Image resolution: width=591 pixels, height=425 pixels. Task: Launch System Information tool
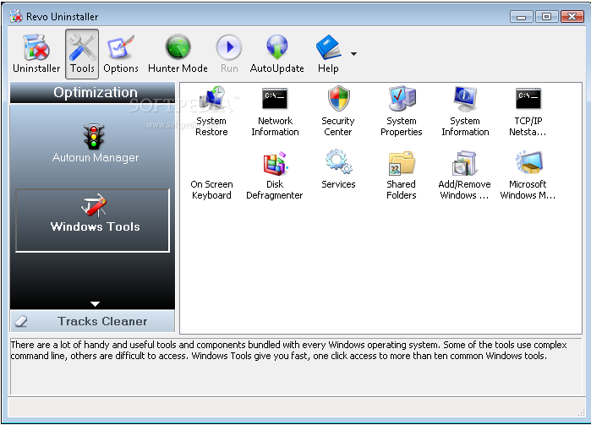[x=465, y=112]
